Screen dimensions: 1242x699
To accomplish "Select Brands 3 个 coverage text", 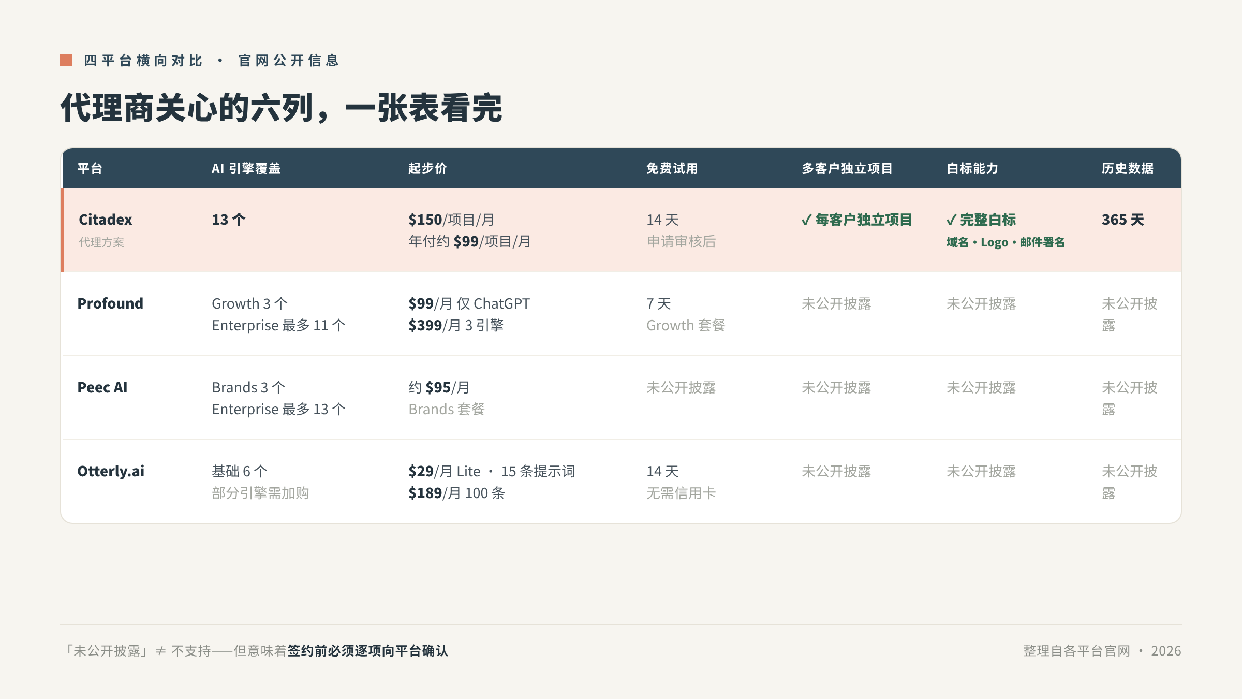I will (x=248, y=387).
